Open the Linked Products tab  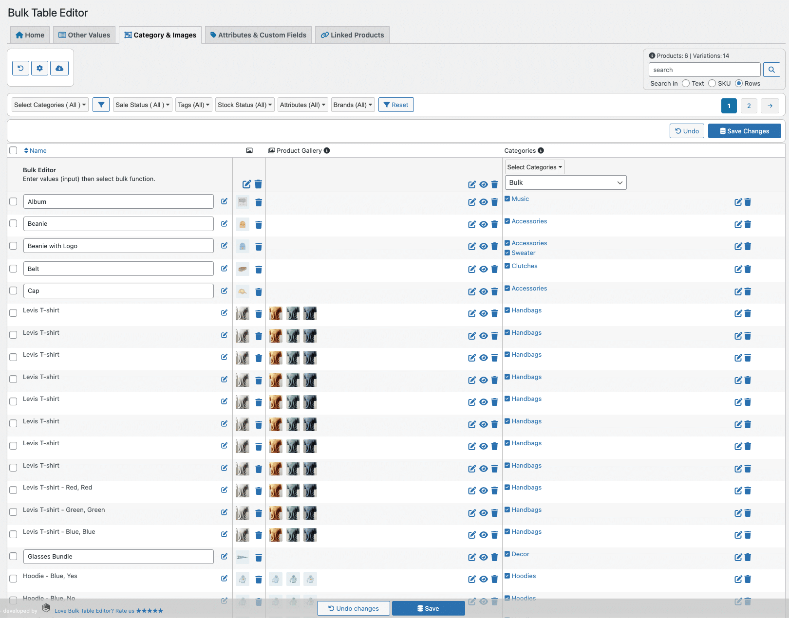pyautogui.click(x=352, y=35)
